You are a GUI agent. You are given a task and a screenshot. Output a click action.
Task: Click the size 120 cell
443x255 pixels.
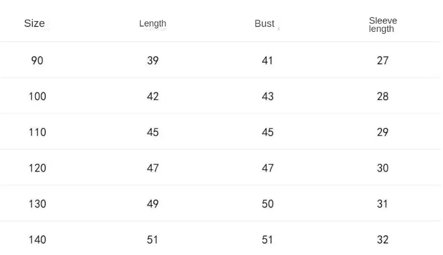37,168
